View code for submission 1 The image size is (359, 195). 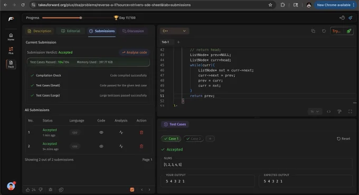[x=101, y=132]
